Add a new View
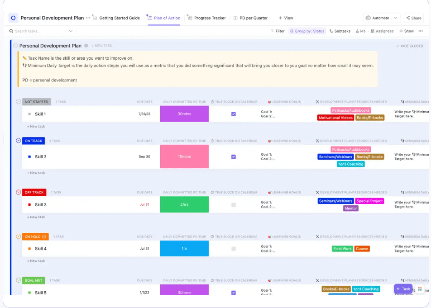The height and width of the screenshot is (308, 431). tap(286, 18)
